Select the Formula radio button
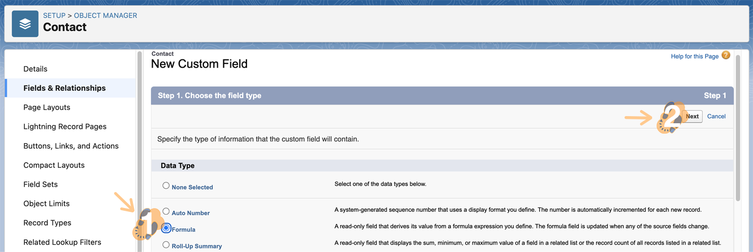This screenshot has width=753, height=252. [166, 228]
